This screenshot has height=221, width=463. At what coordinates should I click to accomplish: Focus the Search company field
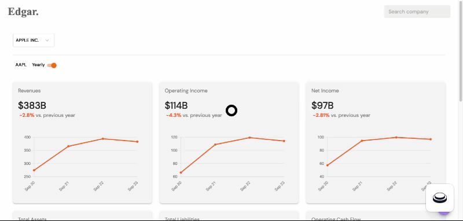(417, 12)
